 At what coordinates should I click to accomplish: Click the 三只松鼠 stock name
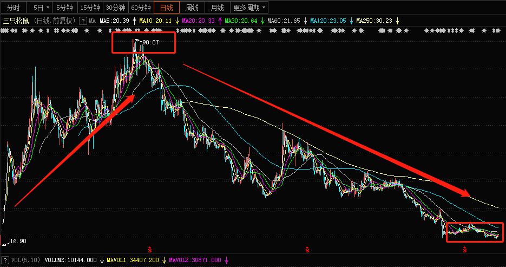[x=16, y=21]
